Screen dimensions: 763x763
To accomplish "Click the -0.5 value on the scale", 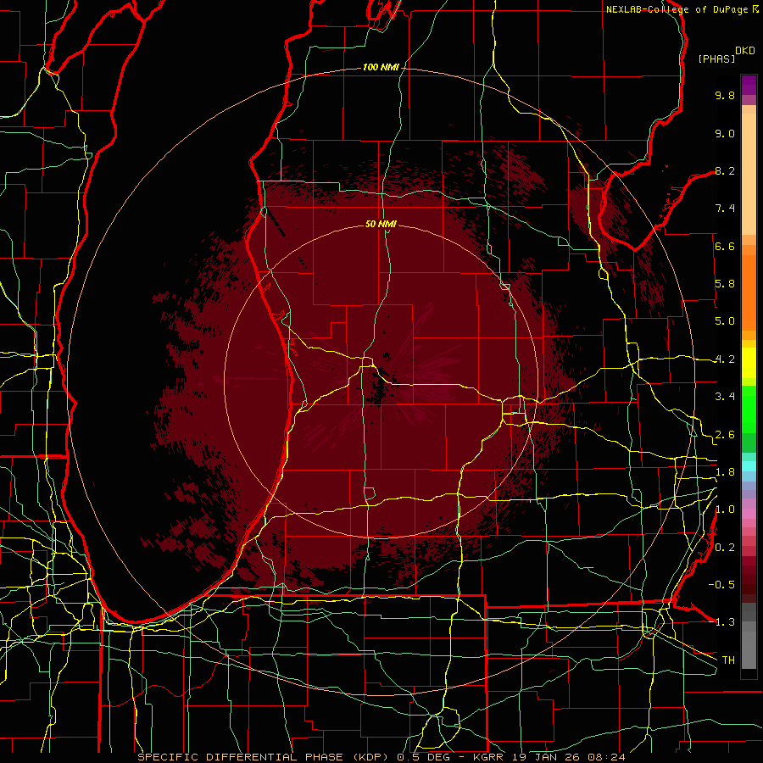I will 721,584.
